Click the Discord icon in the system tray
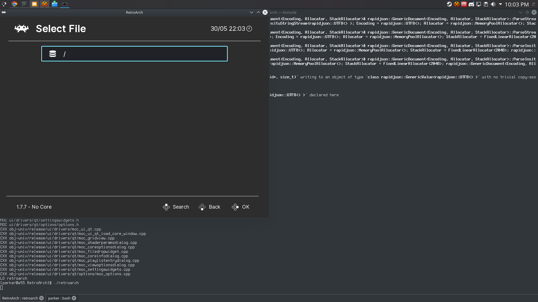The width and height of the screenshot is (538, 302). pos(471,4)
